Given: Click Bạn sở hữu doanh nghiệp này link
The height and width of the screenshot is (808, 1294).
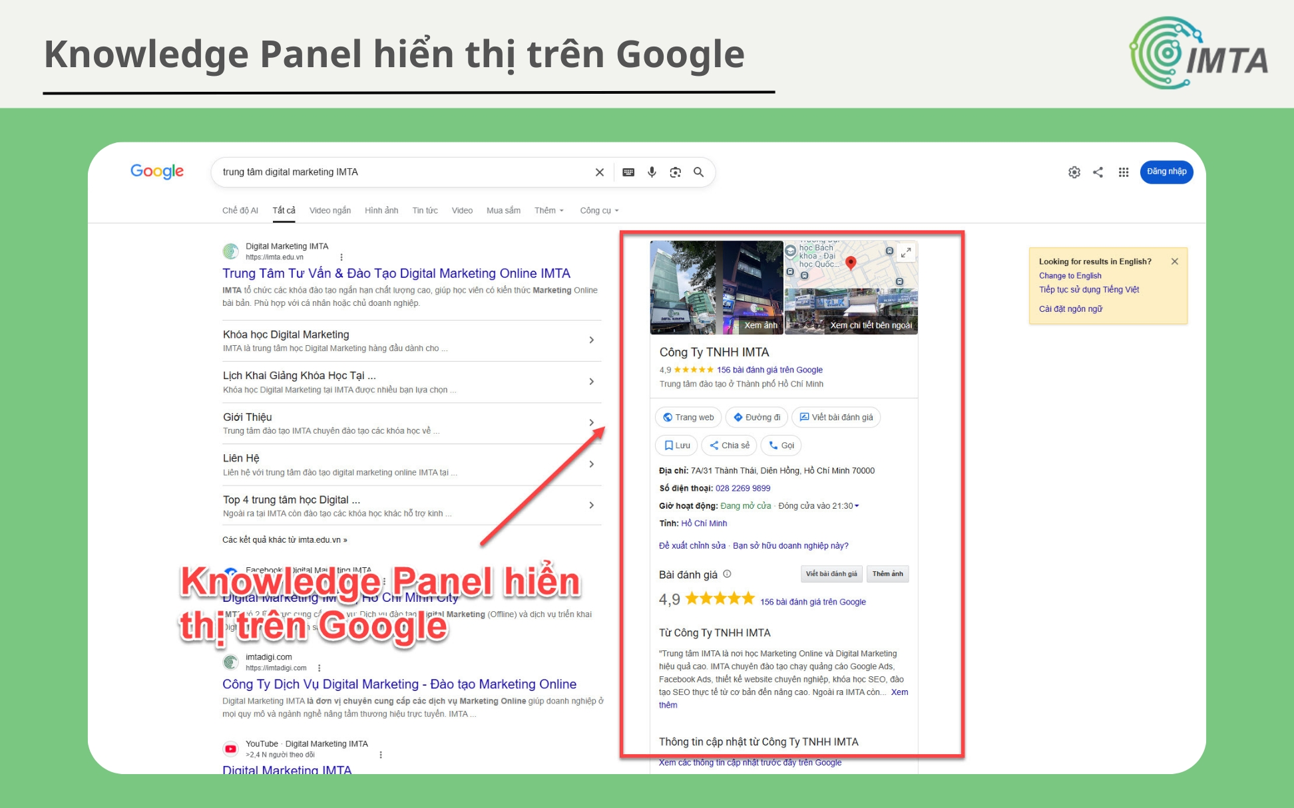Looking at the screenshot, I should pyautogui.click(x=791, y=546).
